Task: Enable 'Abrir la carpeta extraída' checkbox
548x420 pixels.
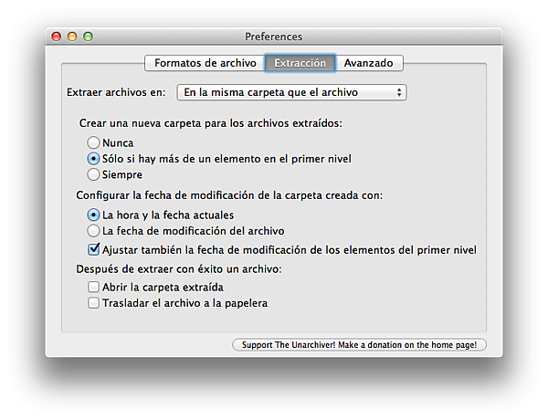Action: tap(93, 287)
